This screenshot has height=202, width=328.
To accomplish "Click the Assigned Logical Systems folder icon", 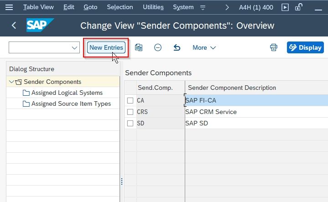I will [26, 93].
